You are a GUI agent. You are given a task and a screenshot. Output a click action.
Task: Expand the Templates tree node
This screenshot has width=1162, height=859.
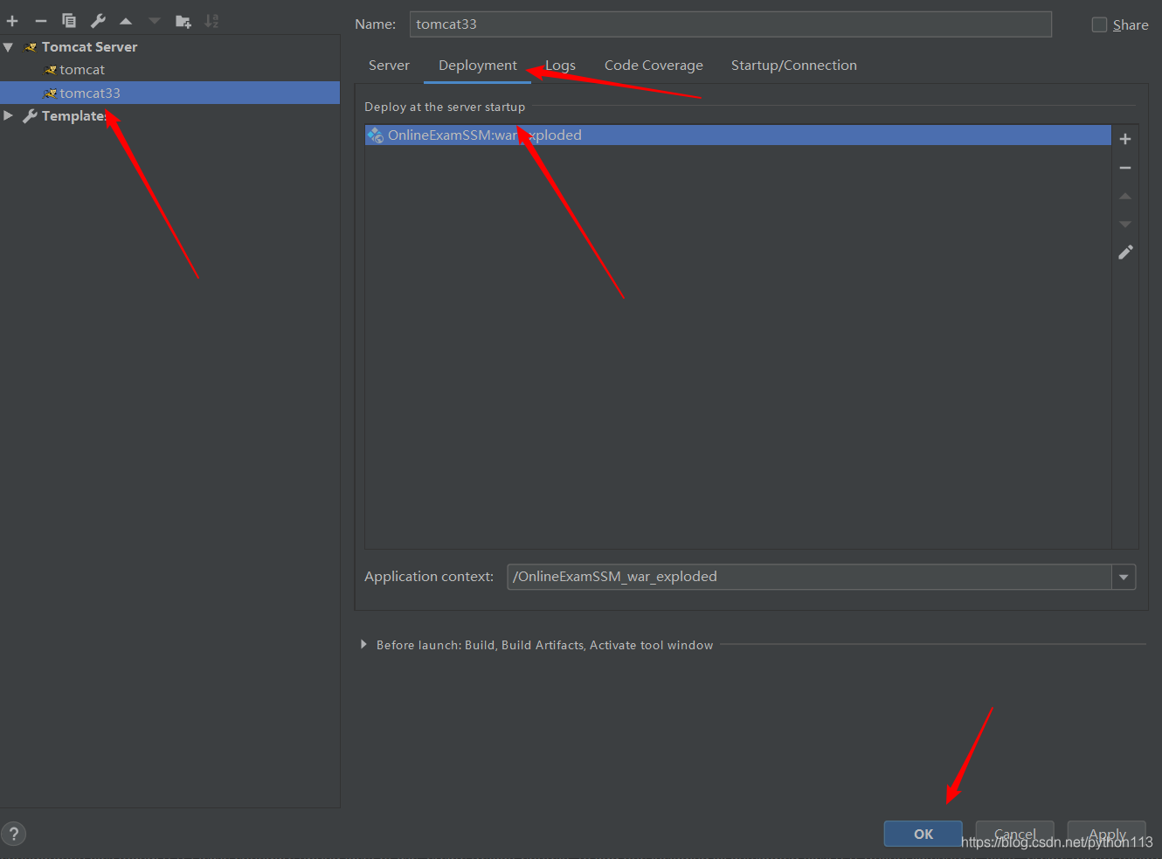coord(8,115)
